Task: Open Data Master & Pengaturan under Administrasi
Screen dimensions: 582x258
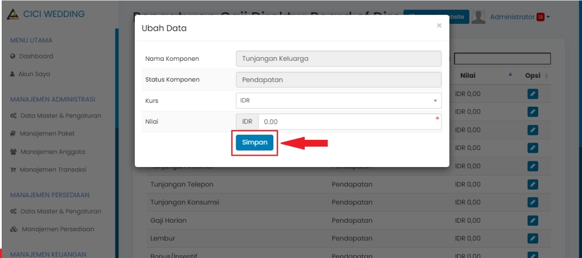Action: 61,115
